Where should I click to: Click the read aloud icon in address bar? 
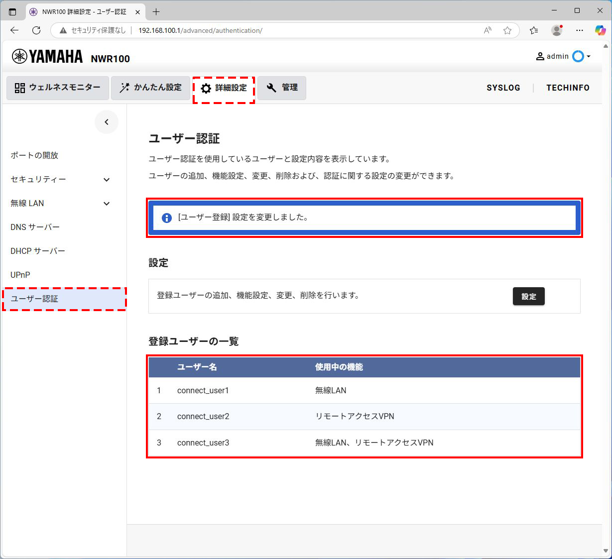click(488, 30)
